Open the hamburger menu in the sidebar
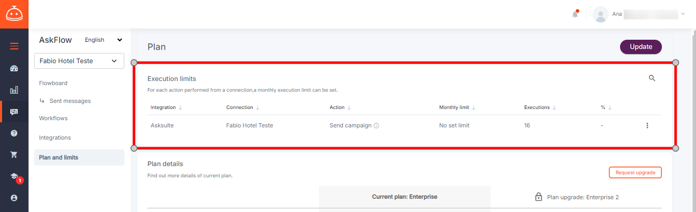Viewport: 696px width, 212px height. click(x=14, y=46)
